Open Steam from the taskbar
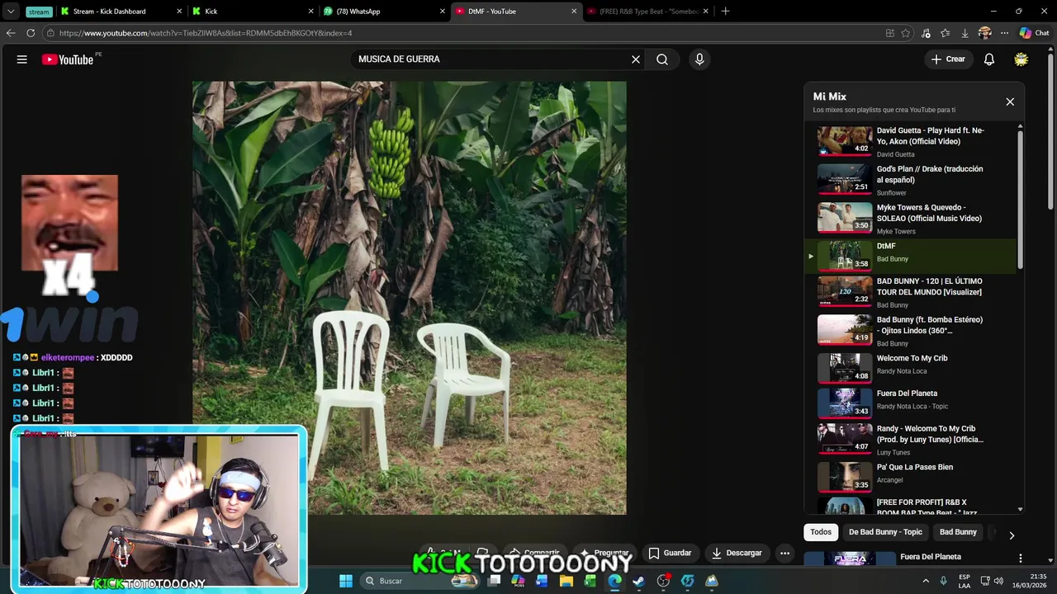1057x594 pixels. [x=638, y=581]
